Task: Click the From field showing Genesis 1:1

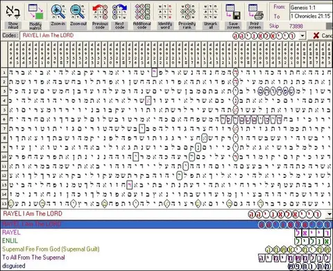Action: point(311,8)
